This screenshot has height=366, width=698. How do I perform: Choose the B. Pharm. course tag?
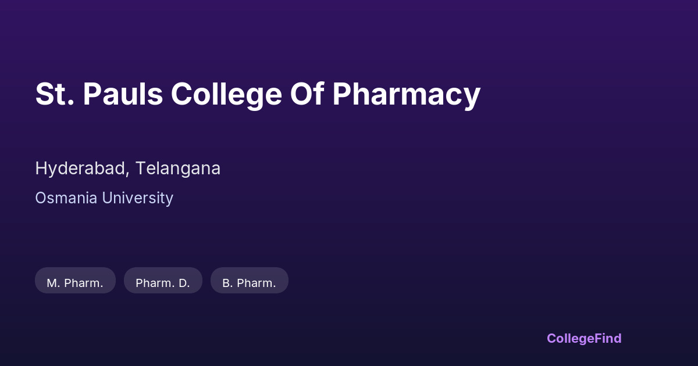tap(249, 283)
